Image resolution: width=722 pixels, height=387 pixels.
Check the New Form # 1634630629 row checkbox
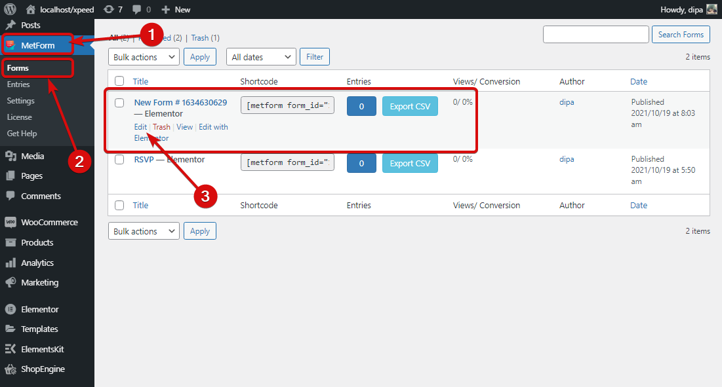point(119,103)
